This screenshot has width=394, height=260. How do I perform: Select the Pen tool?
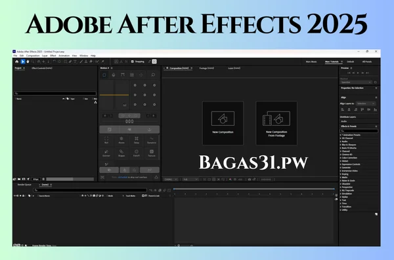point(70,62)
